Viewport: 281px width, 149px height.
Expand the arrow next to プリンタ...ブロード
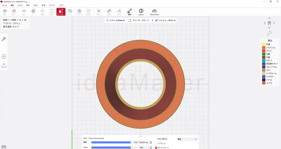[x=152, y=21]
